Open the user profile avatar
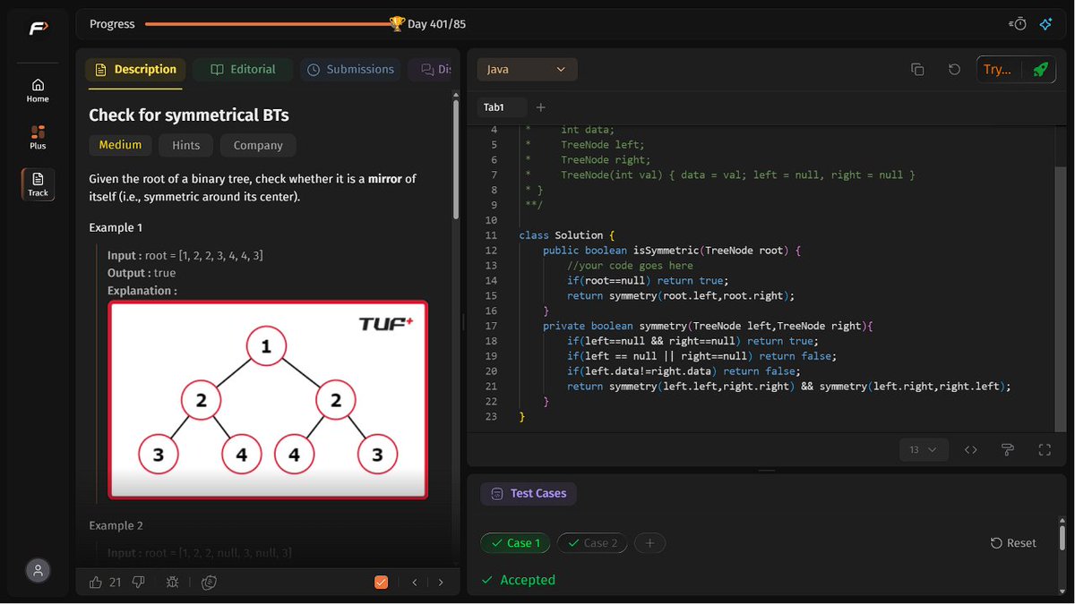The width and height of the screenshot is (1075, 604). (38, 571)
